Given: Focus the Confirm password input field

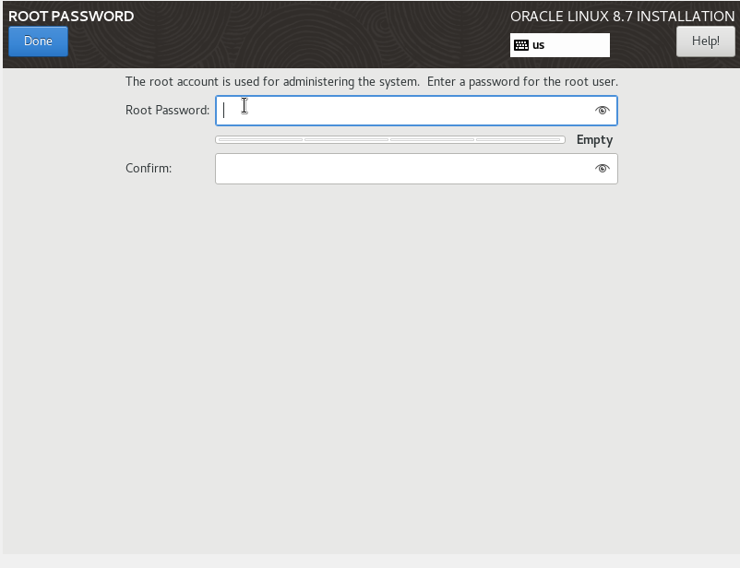Looking at the screenshot, I should tap(416, 169).
